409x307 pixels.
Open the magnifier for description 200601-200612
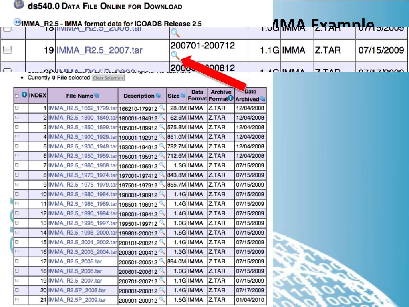[x=162, y=271]
